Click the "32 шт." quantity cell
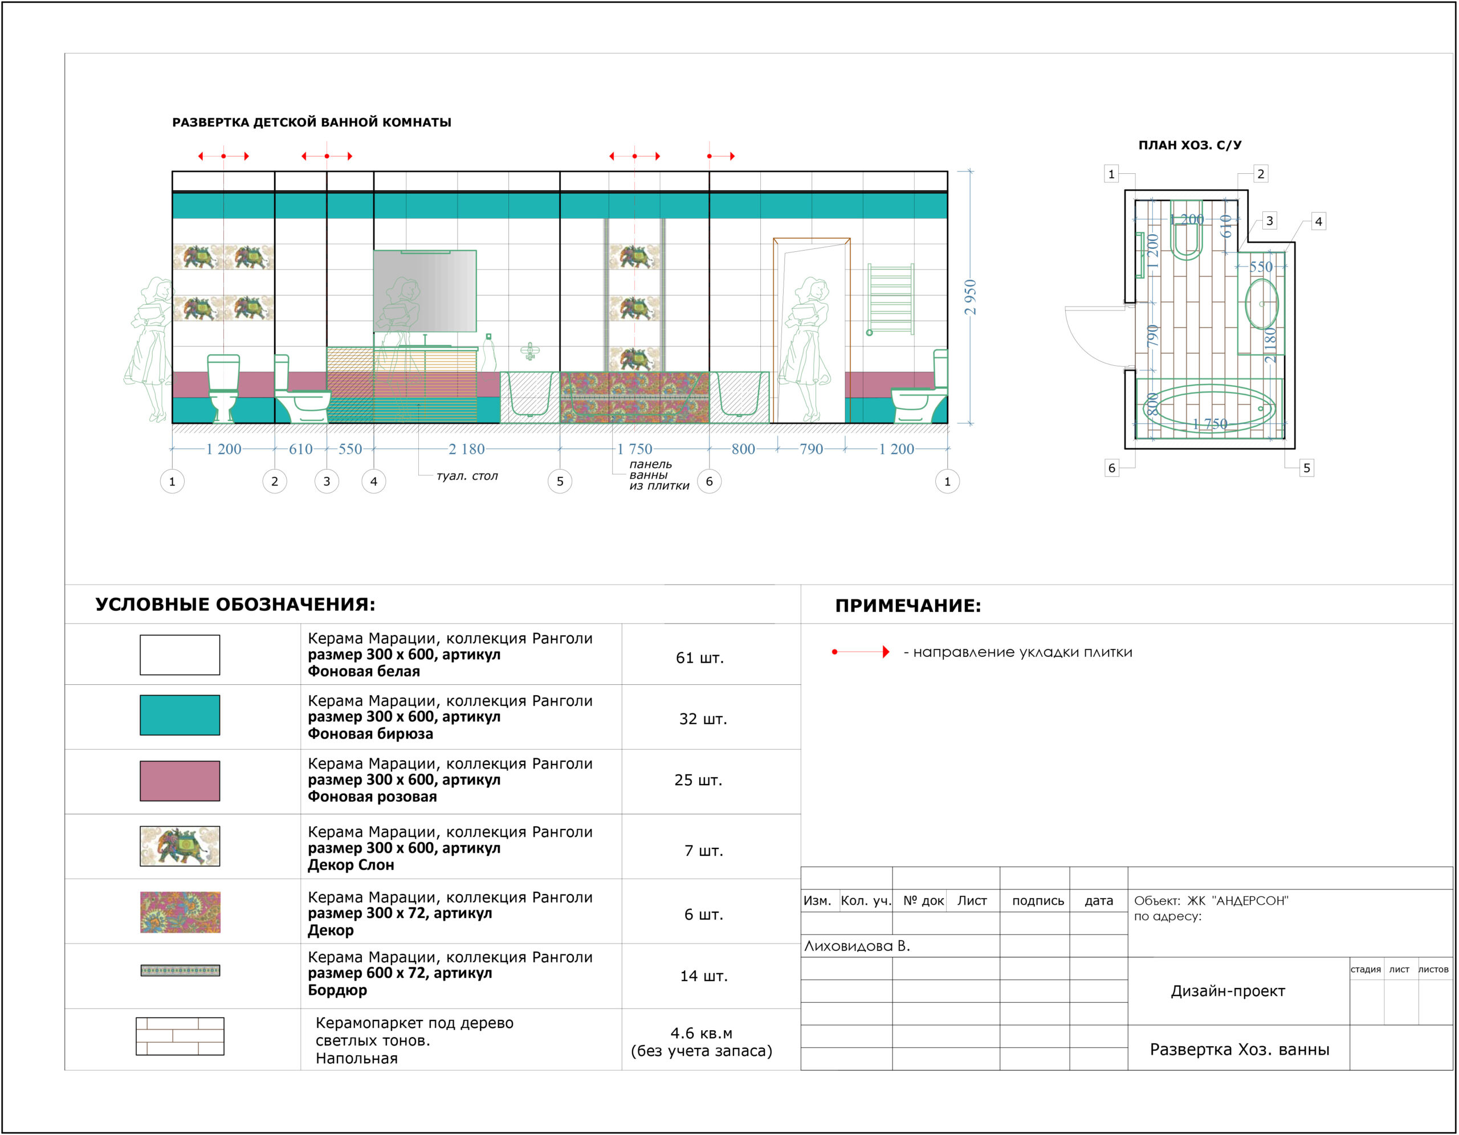The height and width of the screenshot is (1135, 1459). [x=703, y=719]
